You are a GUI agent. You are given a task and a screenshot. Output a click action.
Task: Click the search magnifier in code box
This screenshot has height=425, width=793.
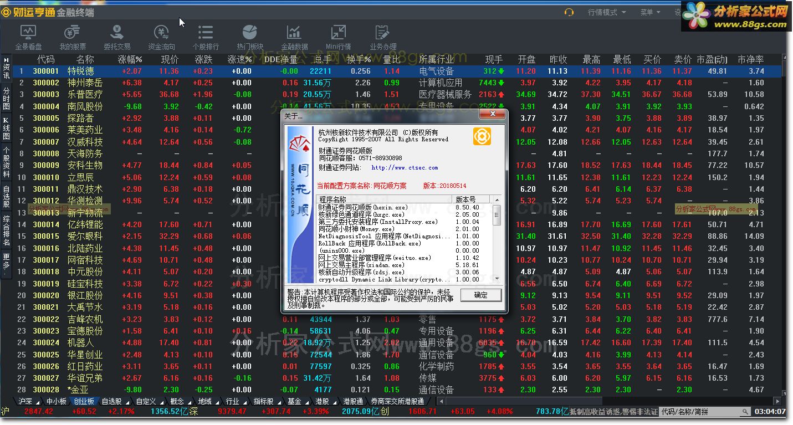pos(745,412)
